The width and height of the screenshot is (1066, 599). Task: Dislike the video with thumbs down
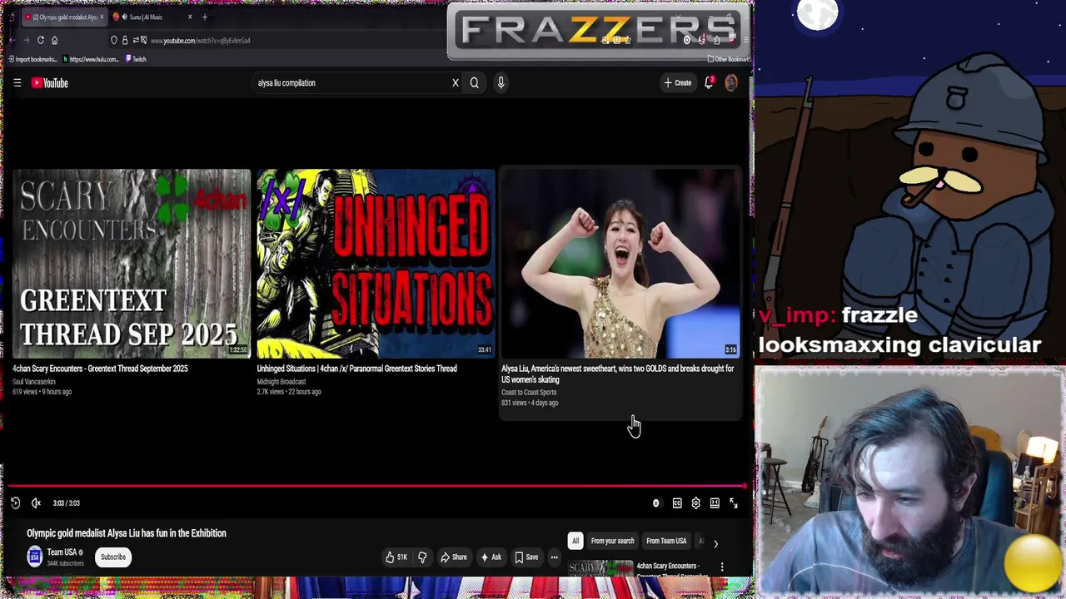(421, 557)
